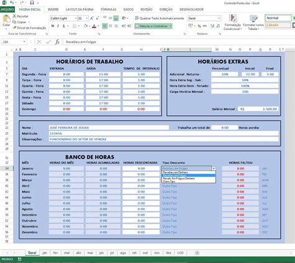295x263 pixels.
Task: Toggle align text right
Action: click(116, 26)
